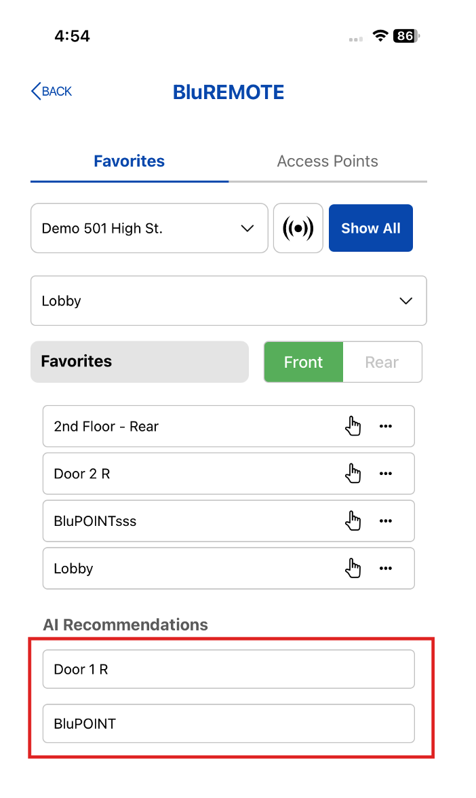Go back using the BACK link
Image resolution: width=476 pixels, height=798 pixels.
pyautogui.click(x=52, y=92)
